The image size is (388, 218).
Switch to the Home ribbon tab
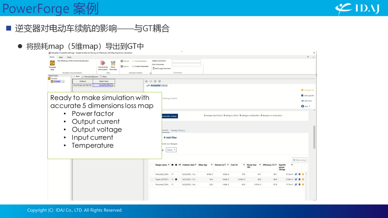point(52,57)
